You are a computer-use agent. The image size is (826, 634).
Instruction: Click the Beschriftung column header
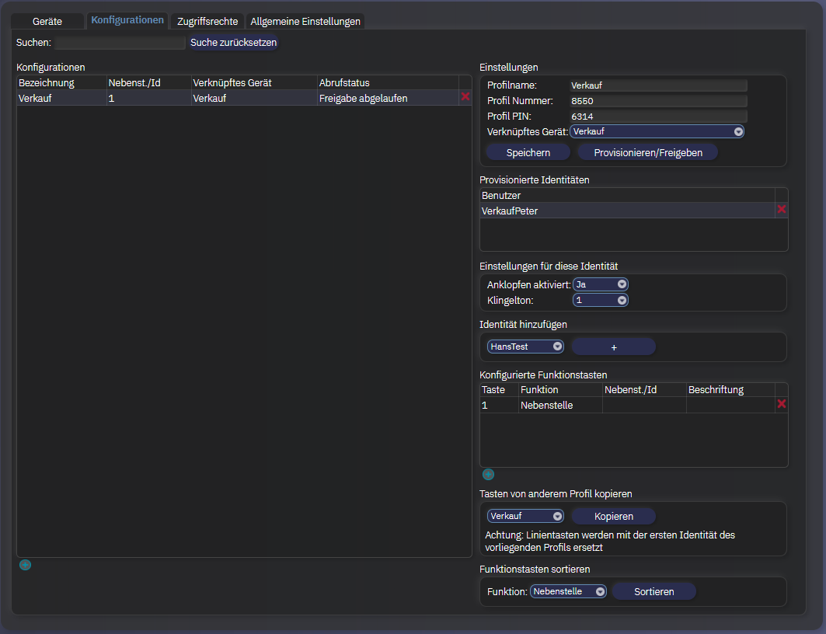tap(730, 390)
